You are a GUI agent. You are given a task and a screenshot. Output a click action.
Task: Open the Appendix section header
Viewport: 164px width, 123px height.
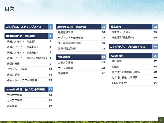pos(134,56)
